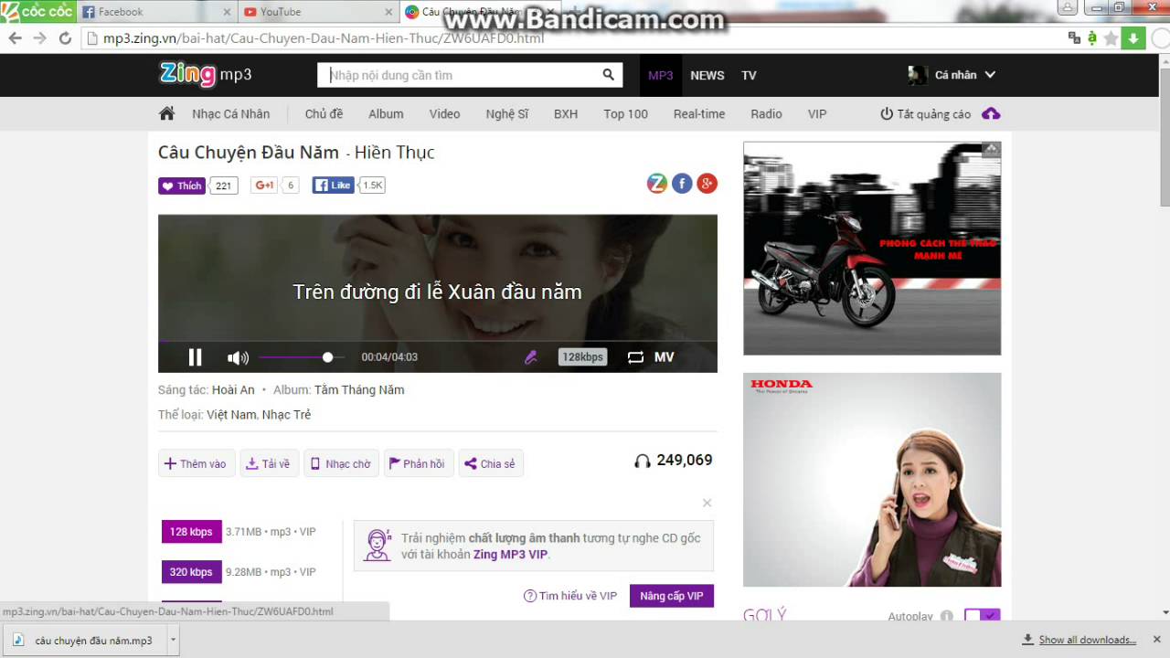Viewport: 1170px width, 658px height.
Task: Click the song progress bar in the player
Action: click(x=437, y=342)
